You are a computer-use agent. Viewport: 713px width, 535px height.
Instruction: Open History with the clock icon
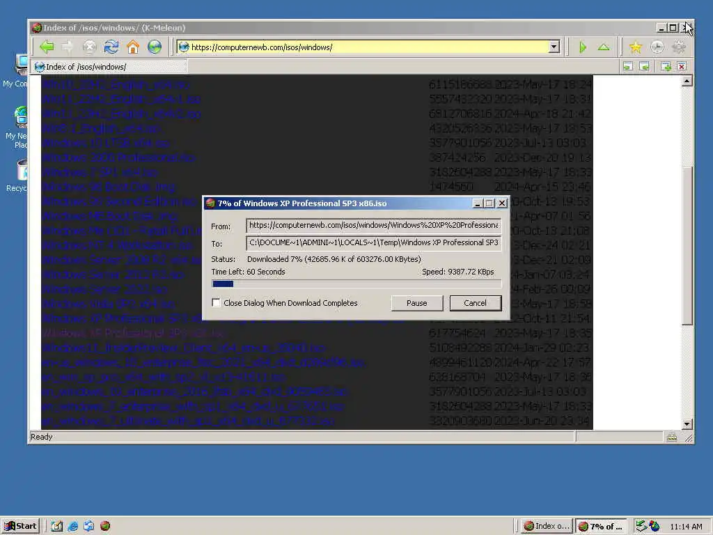[x=657, y=47]
